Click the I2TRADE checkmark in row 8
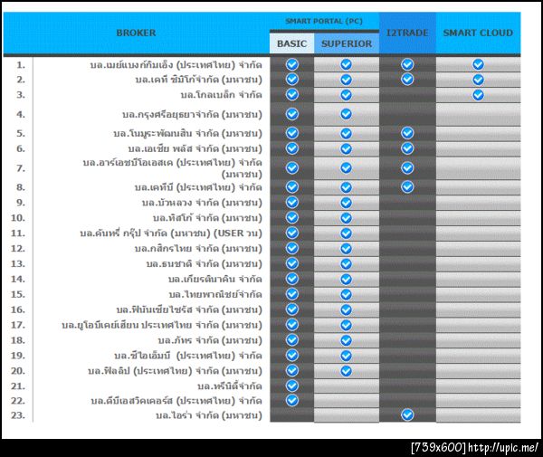The width and height of the screenshot is (543, 457). click(x=407, y=187)
